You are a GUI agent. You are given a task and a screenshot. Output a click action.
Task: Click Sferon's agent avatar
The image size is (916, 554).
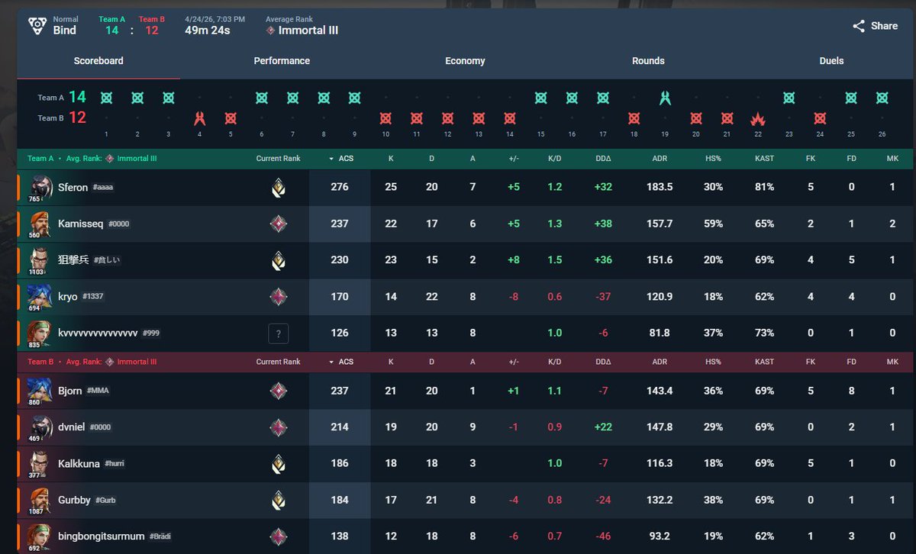pos(41,186)
